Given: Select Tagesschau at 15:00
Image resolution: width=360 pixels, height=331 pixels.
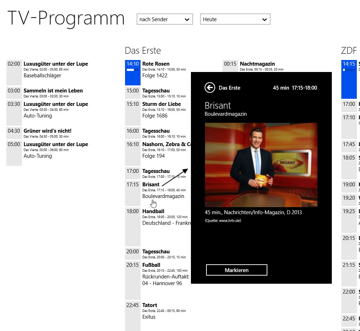Looking at the screenshot, I should [x=158, y=93].
